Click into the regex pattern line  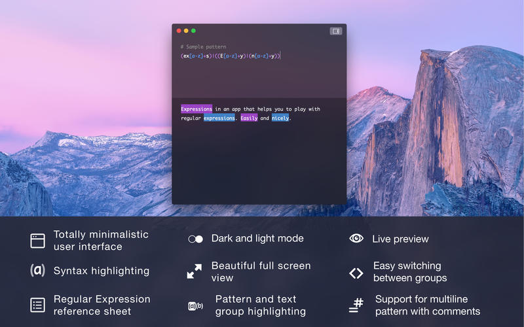tap(231, 56)
